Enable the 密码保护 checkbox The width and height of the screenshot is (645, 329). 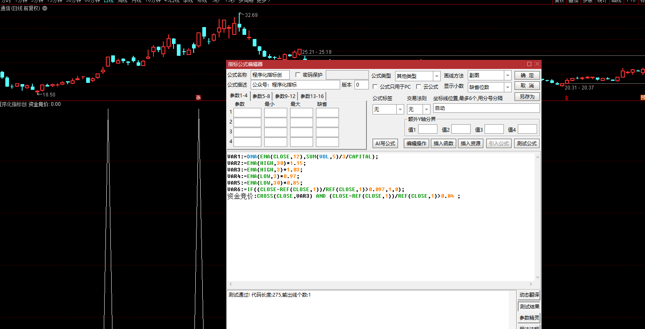[x=298, y=75]
